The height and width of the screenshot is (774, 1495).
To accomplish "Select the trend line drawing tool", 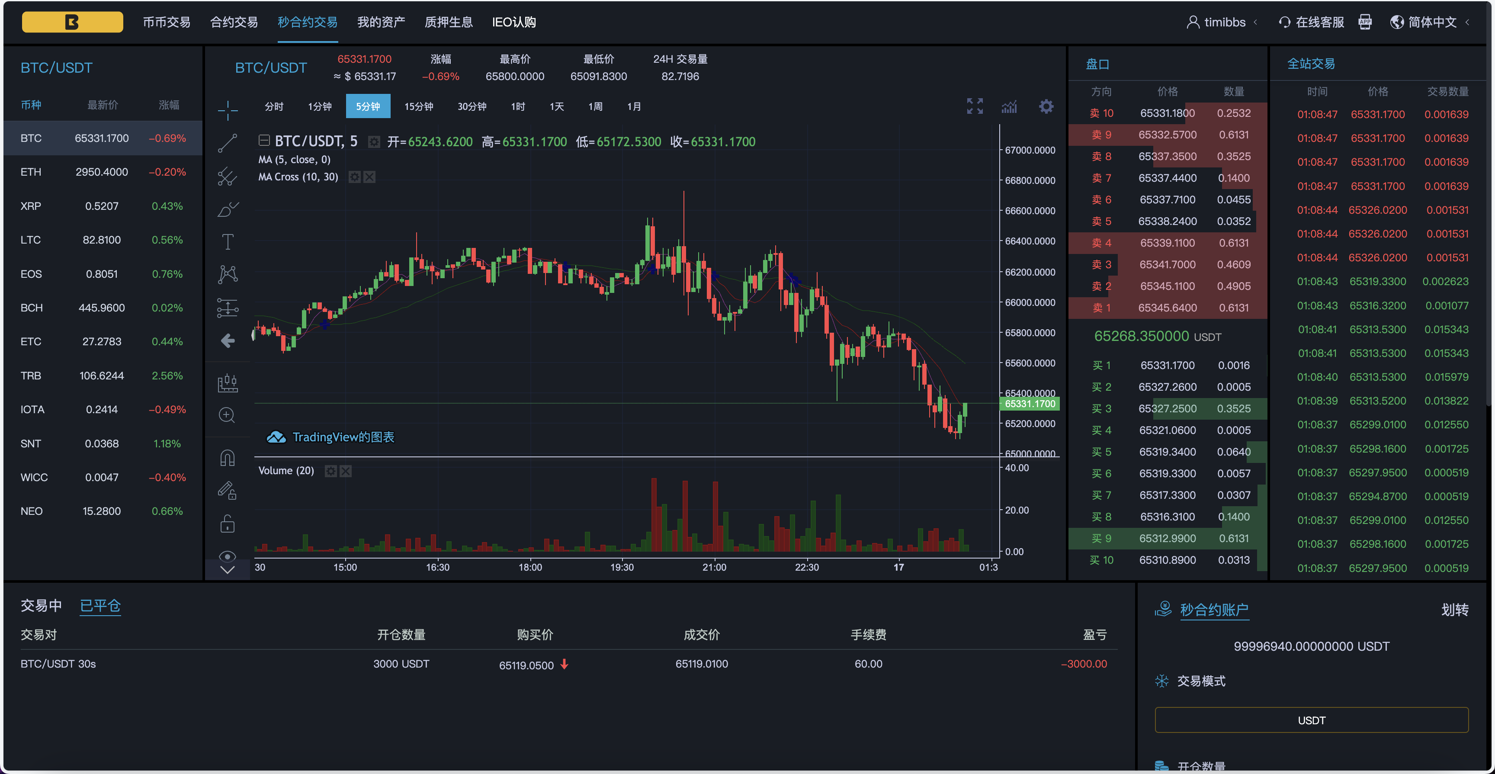I will (228, 142).
